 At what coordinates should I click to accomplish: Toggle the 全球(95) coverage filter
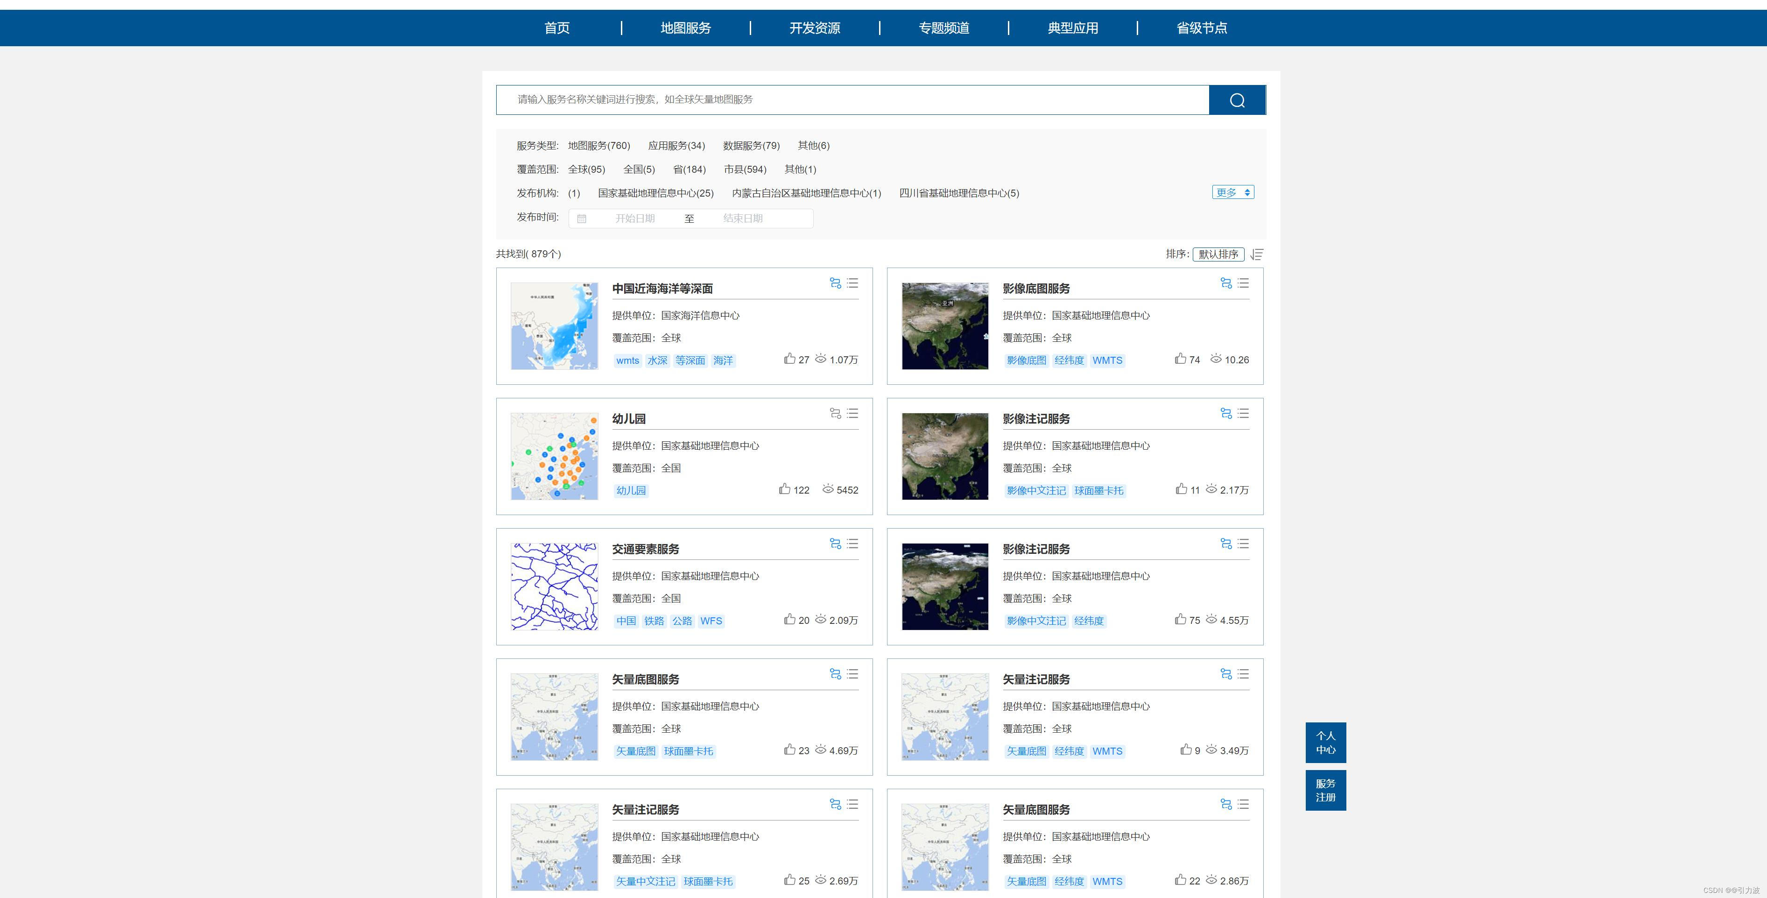click(x=587, y=170)
